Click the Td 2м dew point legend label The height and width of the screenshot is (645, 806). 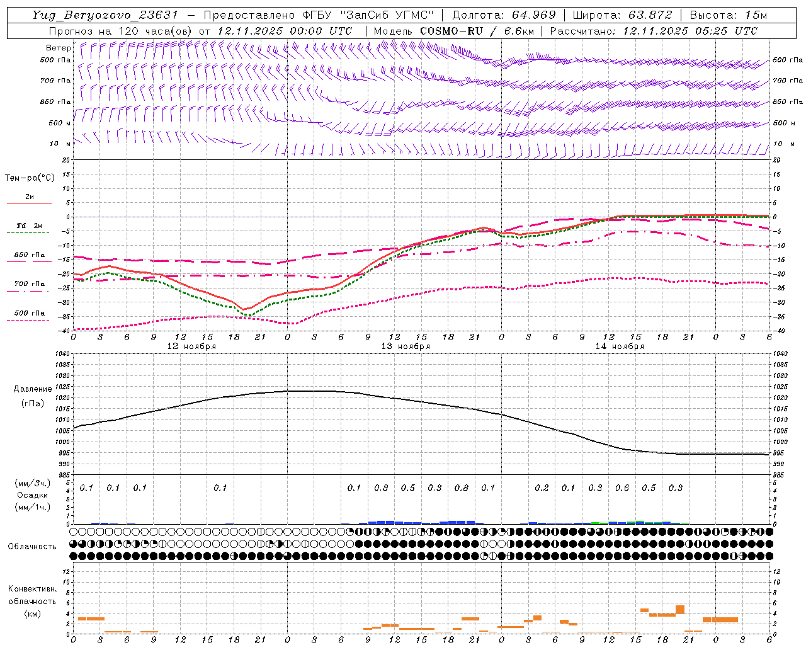pos(30,225)
